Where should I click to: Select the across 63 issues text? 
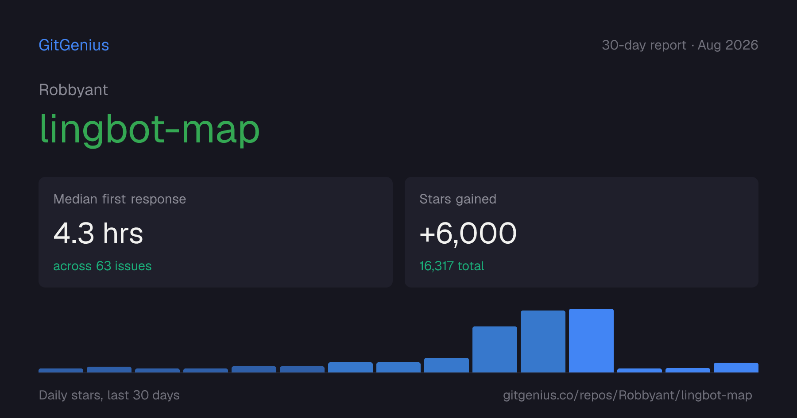coord(102,266)
